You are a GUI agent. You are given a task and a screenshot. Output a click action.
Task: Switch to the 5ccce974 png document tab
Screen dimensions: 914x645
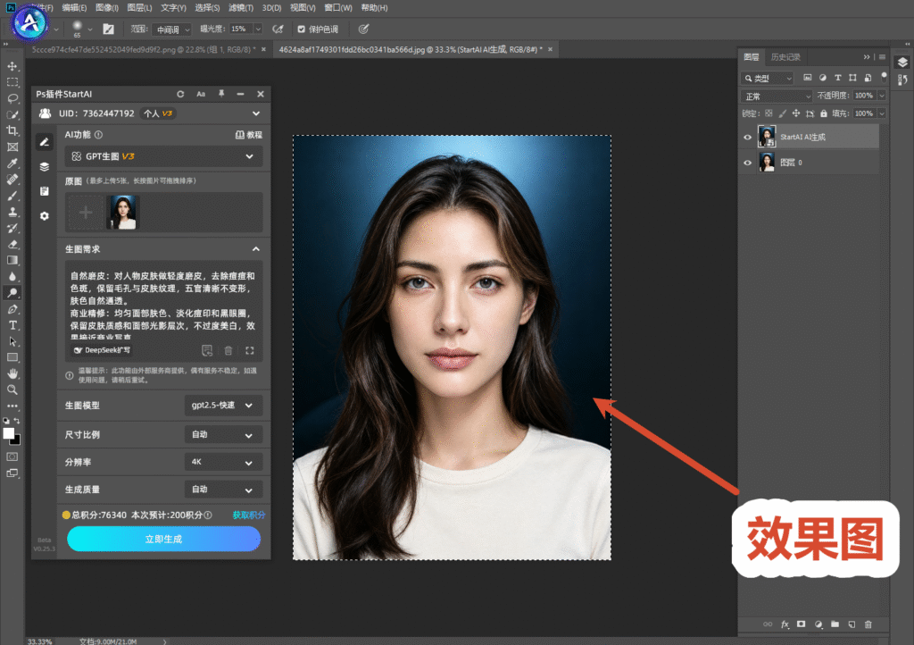point(144,49)
